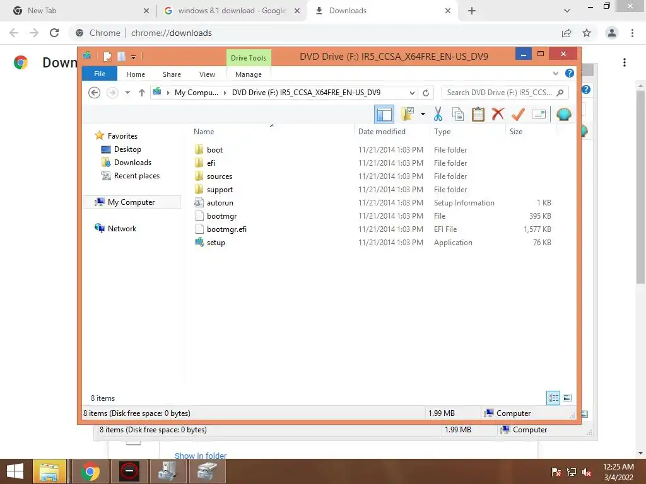Click the Properties icon in quick access toolbar
Screen dimensions: 646x484
click(107, 56)
